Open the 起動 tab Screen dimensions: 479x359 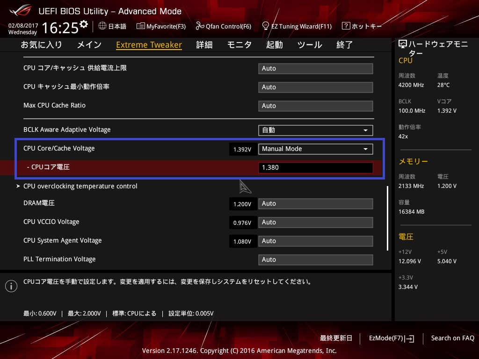(274, 45)
